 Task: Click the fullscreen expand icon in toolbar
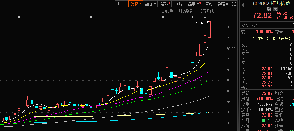(233, 4)
